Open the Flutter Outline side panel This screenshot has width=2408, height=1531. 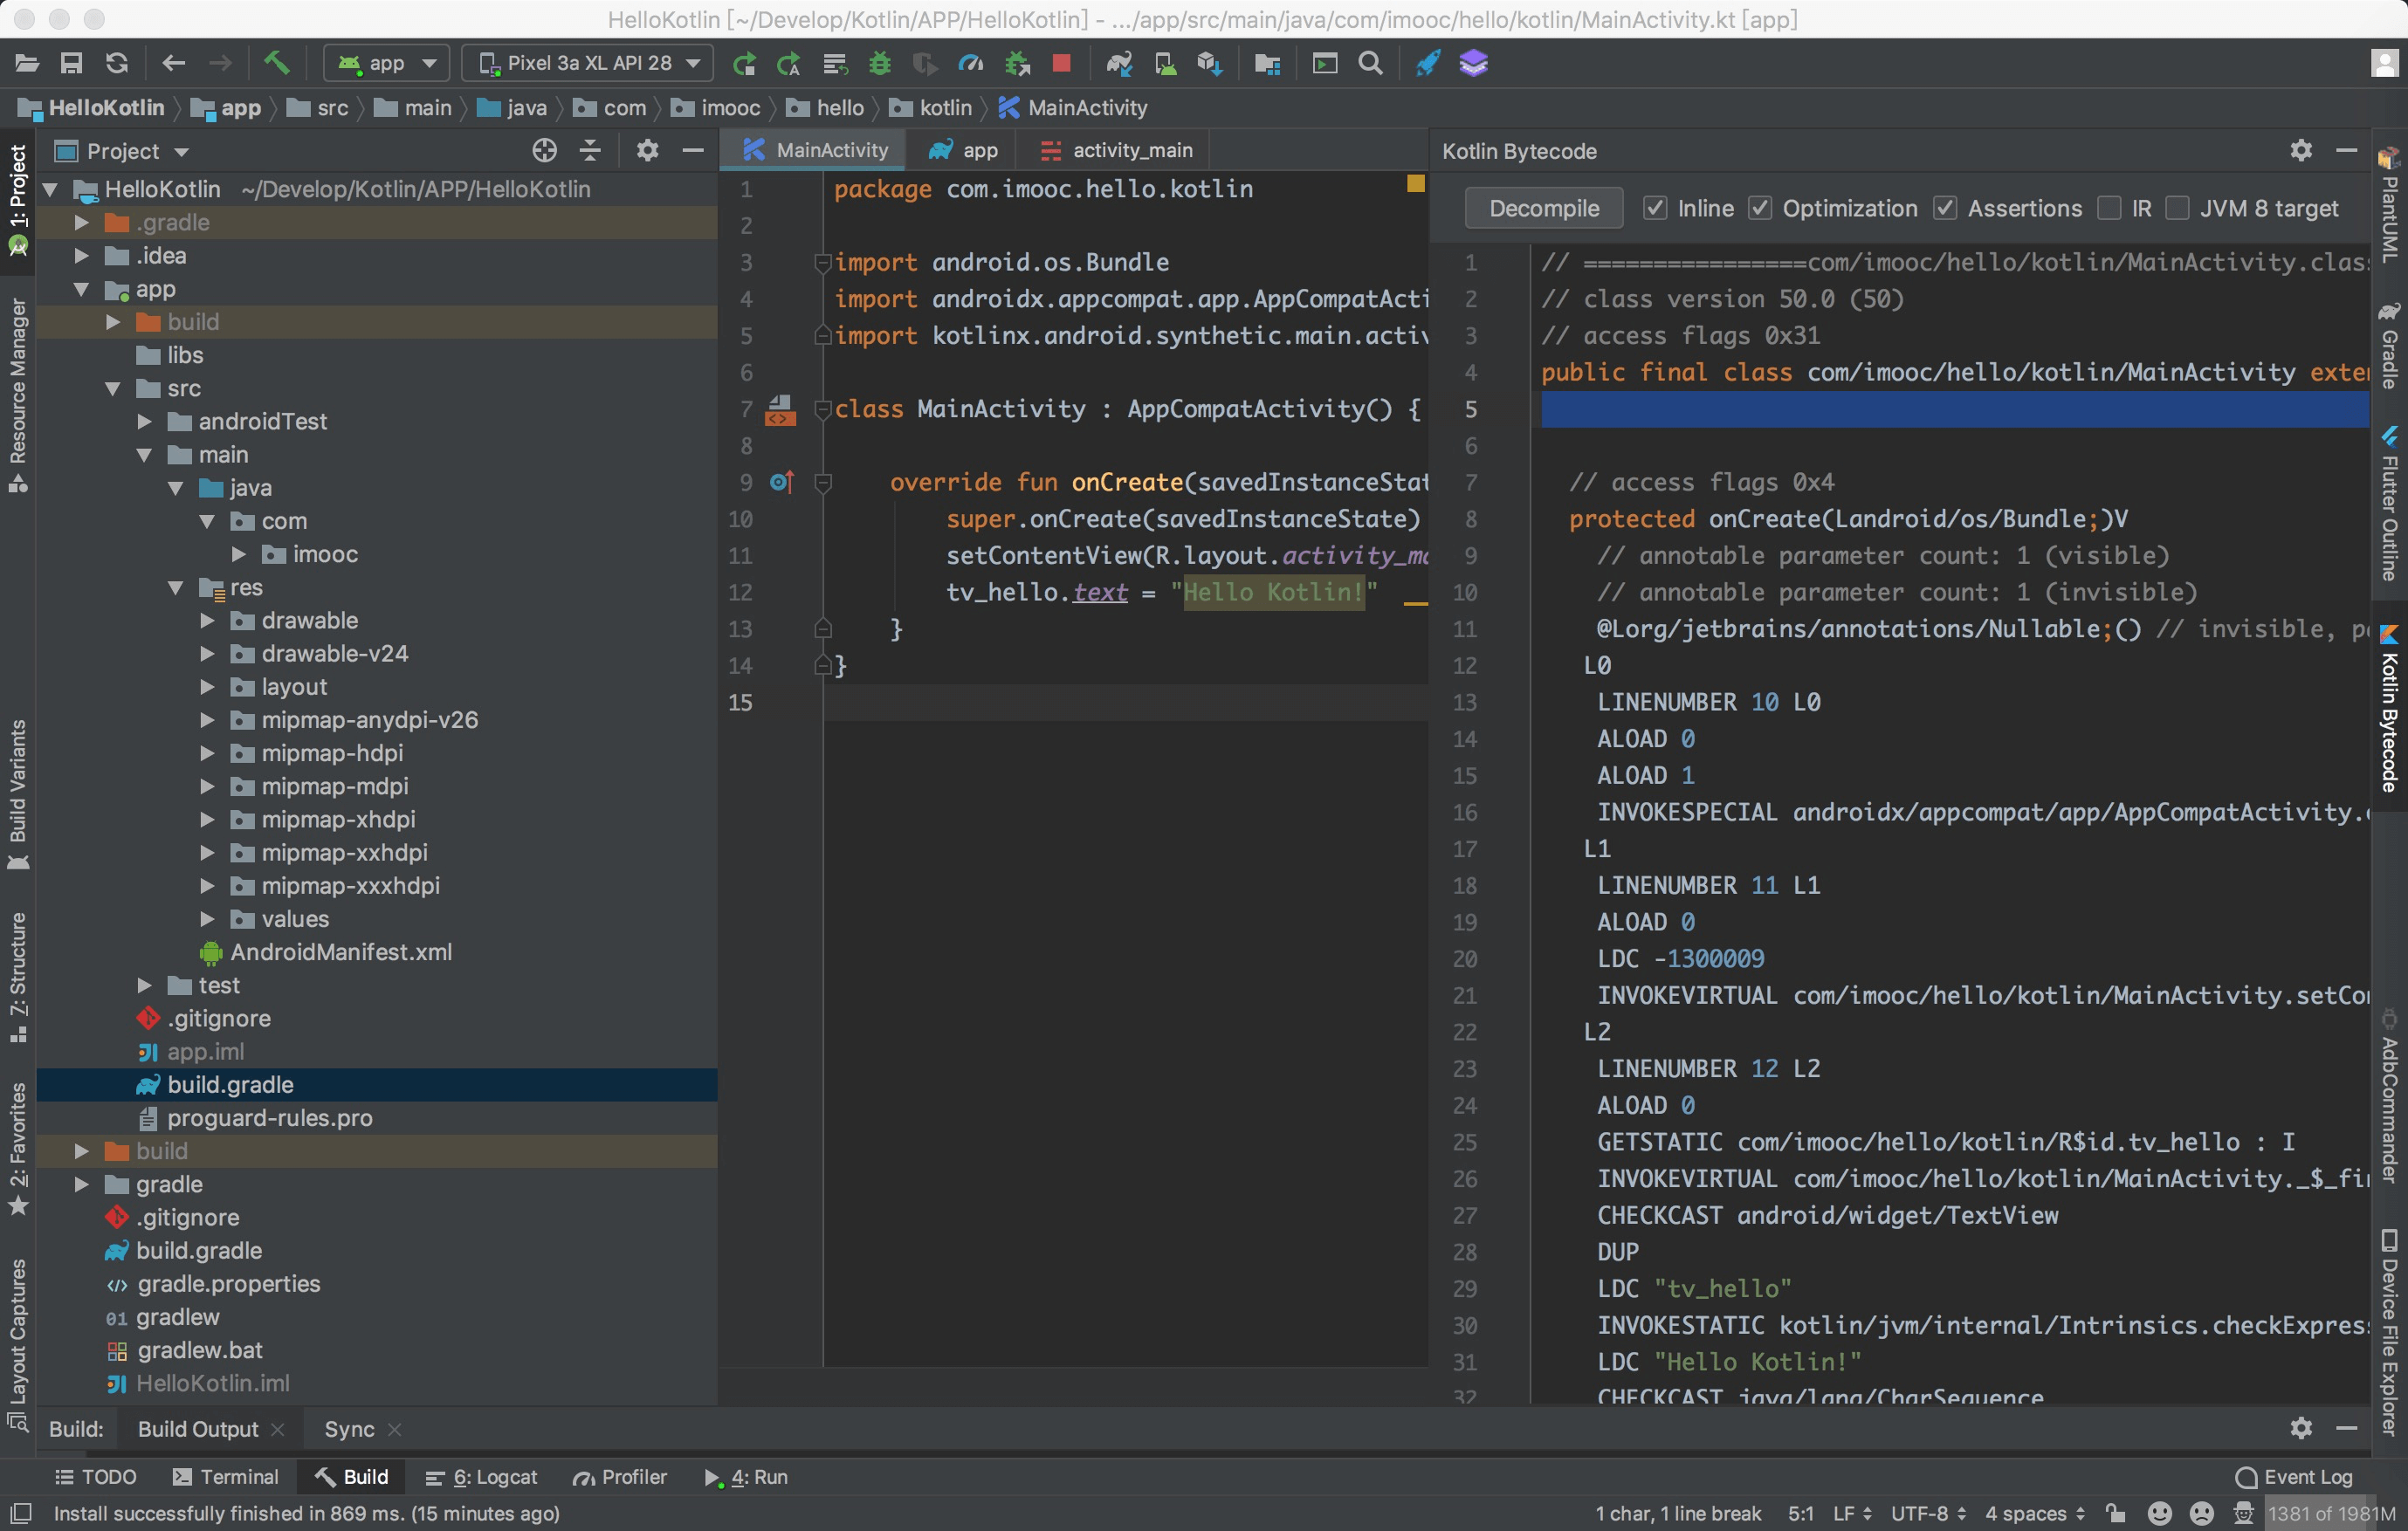click(2389, 503)
